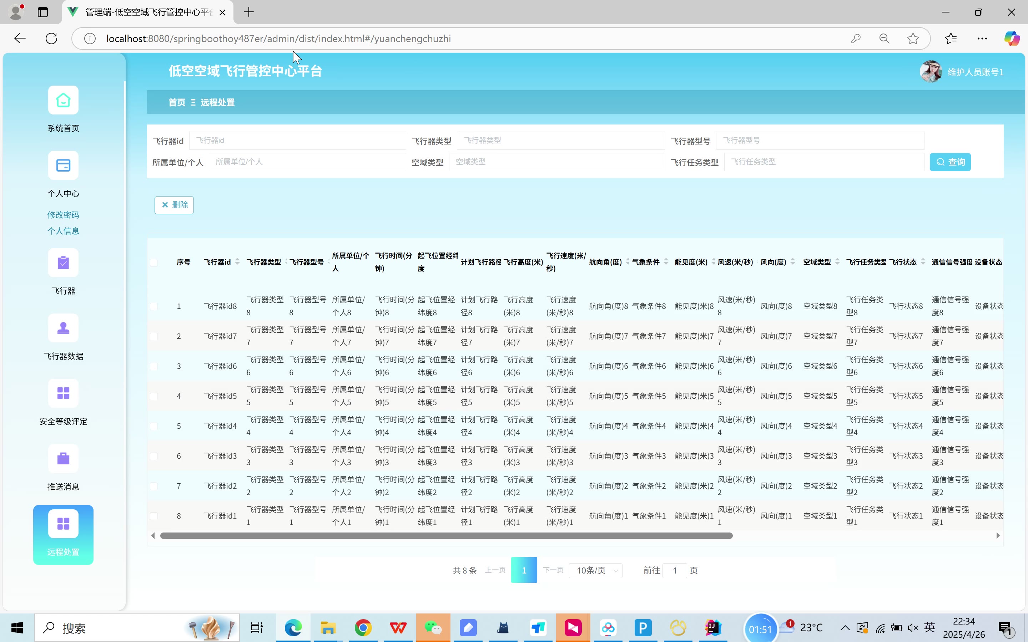Open 个人信息 submenu item
This screenshot has width=1028, height=642.
[63, 231]
